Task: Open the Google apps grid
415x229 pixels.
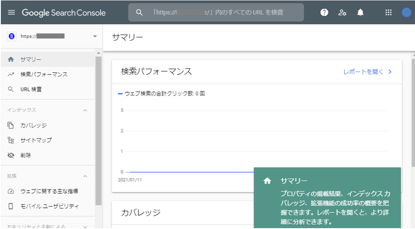Action: (x=388, y=12)
